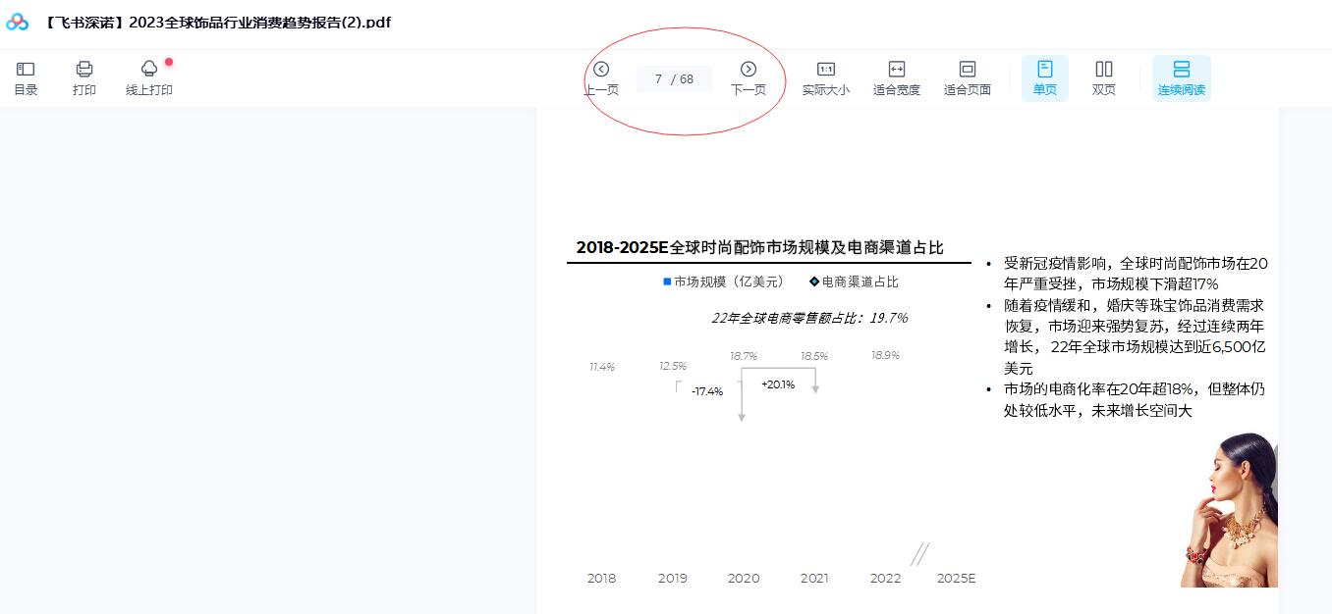Click the 电商渠道占比 legend diamond marker
1332x614 pixels.
pos(813,281)
